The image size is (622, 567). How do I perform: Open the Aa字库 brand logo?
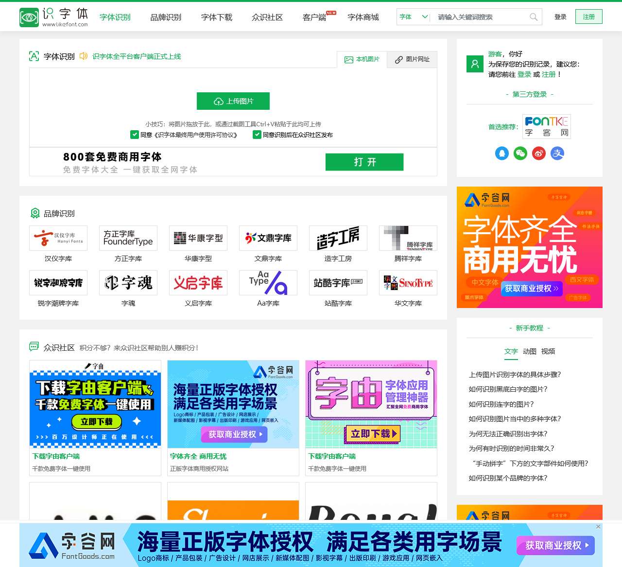(x=268, y=283)
